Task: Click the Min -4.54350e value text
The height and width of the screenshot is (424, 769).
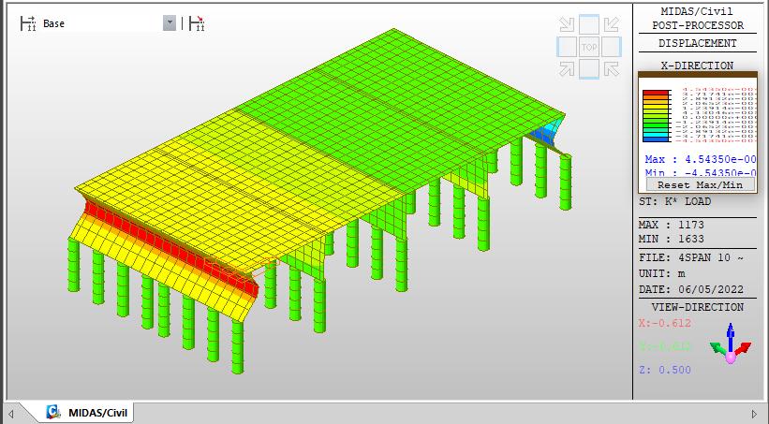Action: (701, 172)
